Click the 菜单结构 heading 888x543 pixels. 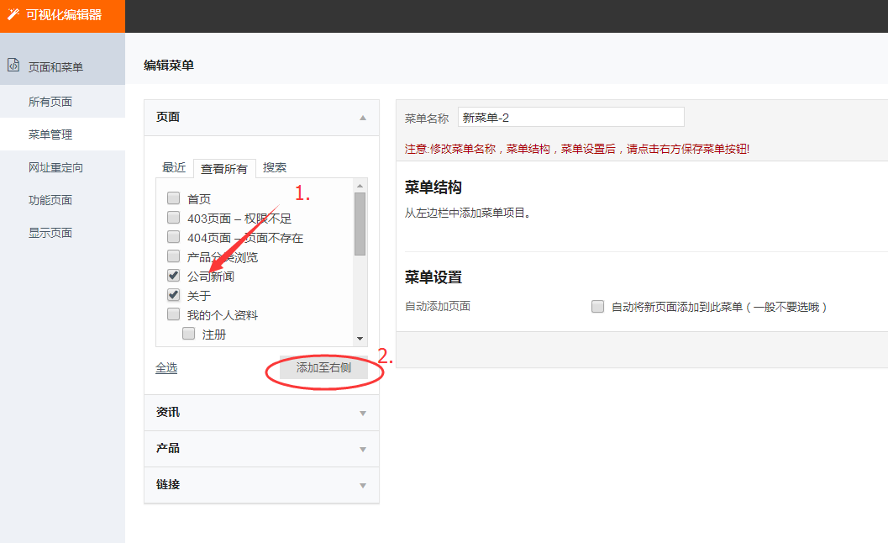pos(433,187)
